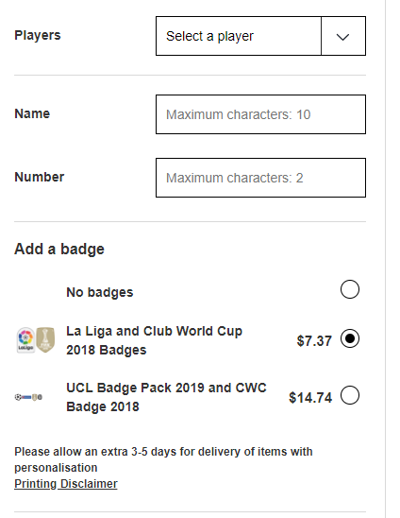The image size is (400, 518).
Task: Click the Players field label
Action: click(x=38, y=35)
